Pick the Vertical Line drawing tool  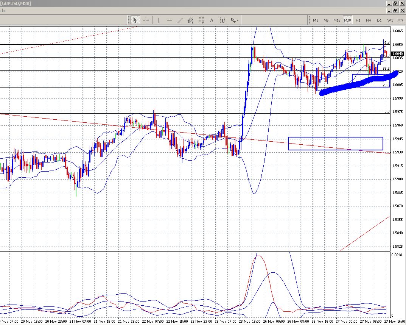[x=159, y=20]
